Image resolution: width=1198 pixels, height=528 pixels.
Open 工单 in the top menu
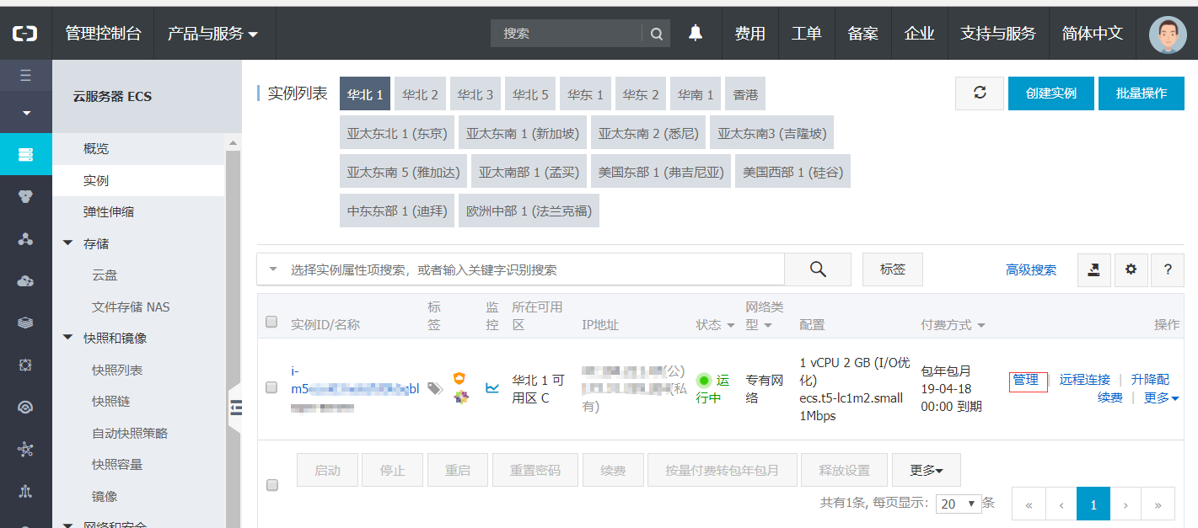[806, 34]
